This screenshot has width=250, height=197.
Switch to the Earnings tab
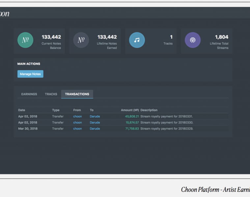(29, 94)
